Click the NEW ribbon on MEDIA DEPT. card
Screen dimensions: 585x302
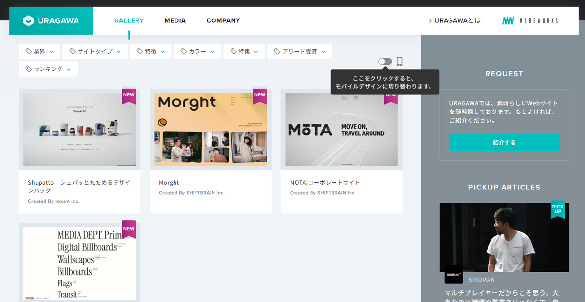click(129, 229)
